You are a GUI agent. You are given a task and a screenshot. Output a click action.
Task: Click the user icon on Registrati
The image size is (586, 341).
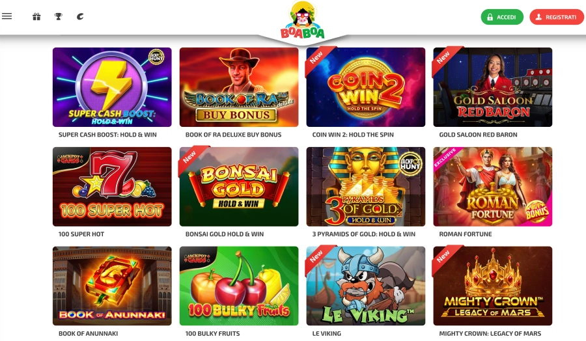(x=538, y=17)
